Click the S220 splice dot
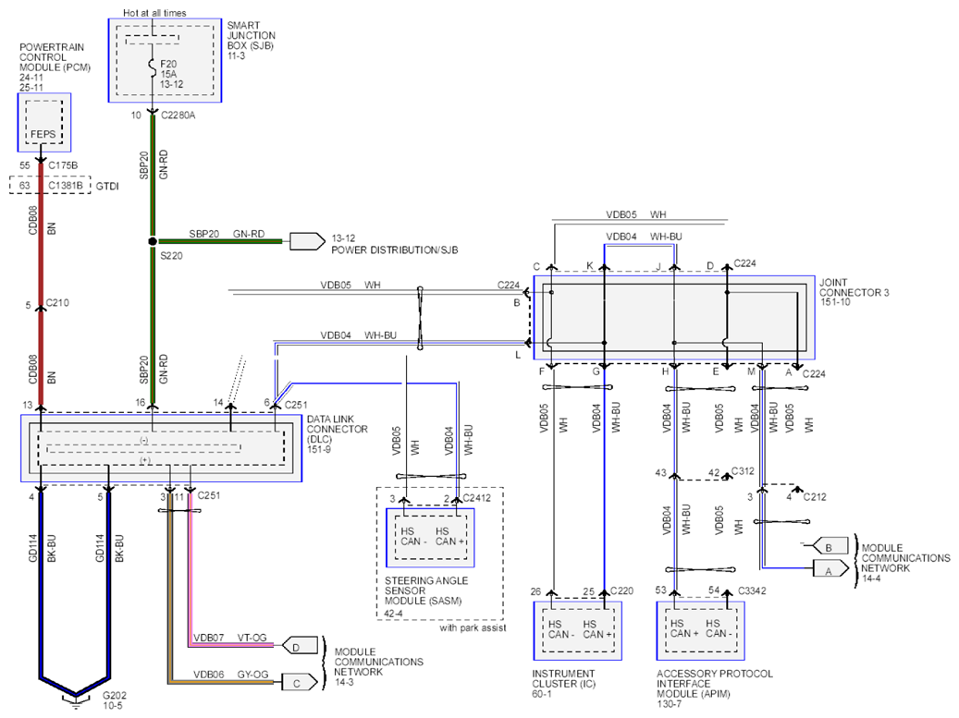 pos(153,242)
